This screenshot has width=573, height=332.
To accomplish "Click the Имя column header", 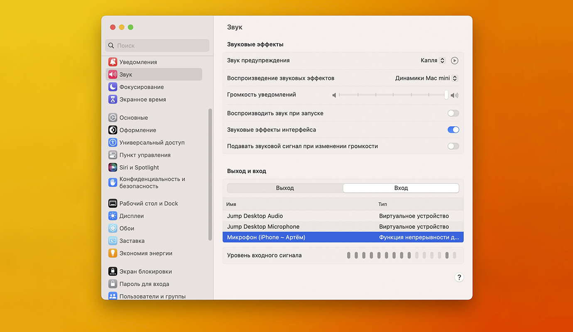I will 231,204.
